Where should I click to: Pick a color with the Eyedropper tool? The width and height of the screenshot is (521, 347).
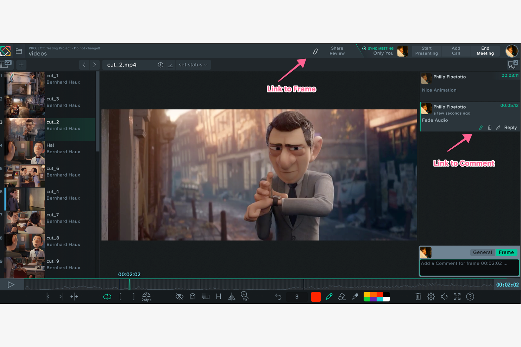click(x=355, y=296)
